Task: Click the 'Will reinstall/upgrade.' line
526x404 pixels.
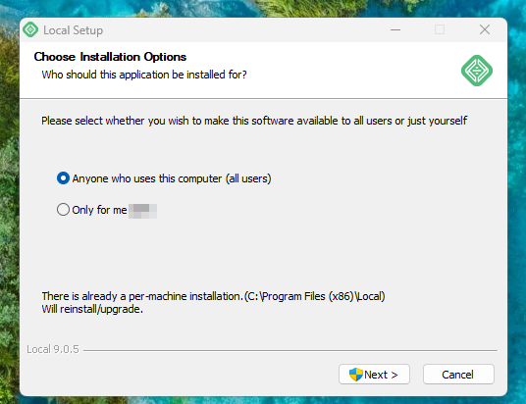Action: tap(92, 309)
